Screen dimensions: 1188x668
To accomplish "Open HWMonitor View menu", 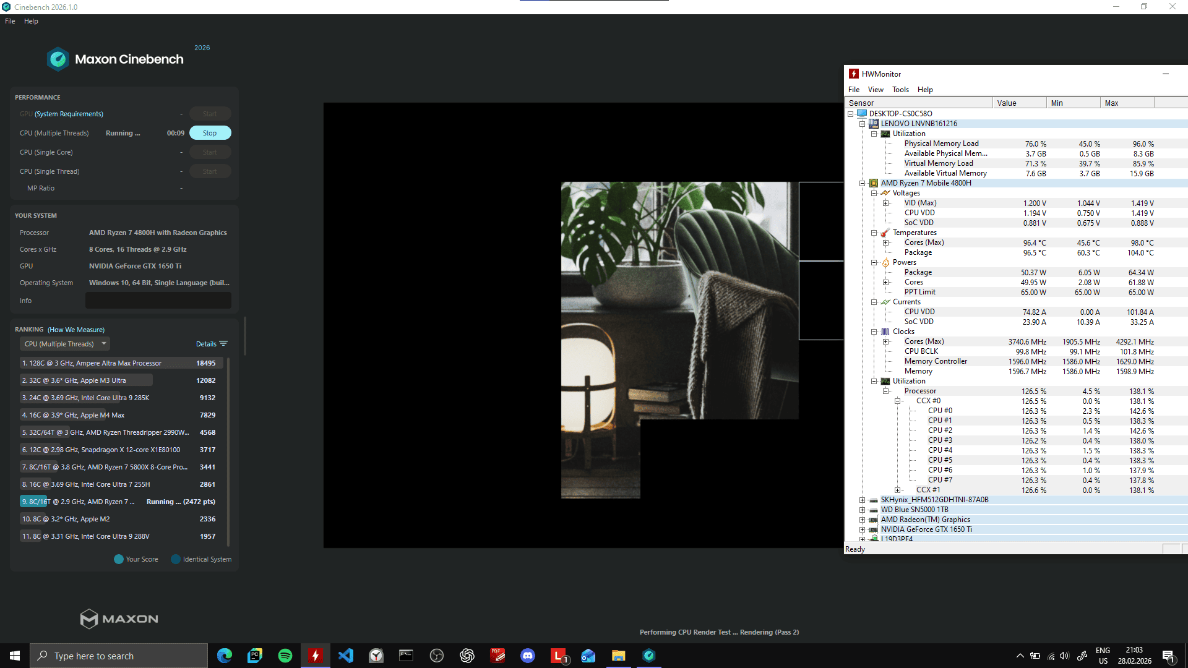I will (x=876, y=90).
